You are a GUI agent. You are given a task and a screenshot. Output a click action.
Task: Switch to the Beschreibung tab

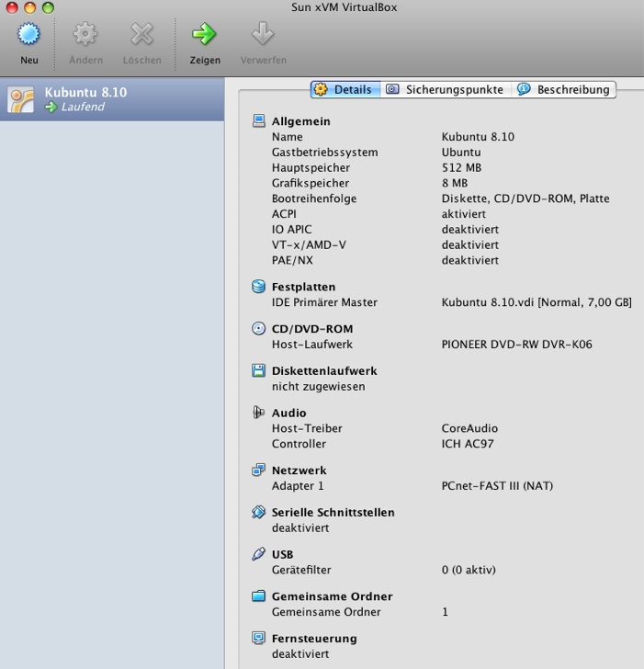pos(564,90)
